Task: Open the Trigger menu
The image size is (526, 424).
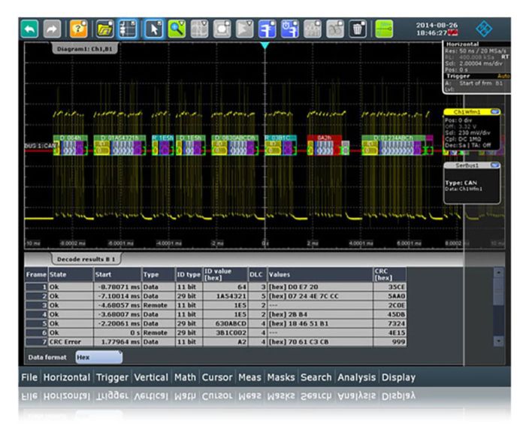Action: coord(112,377)
